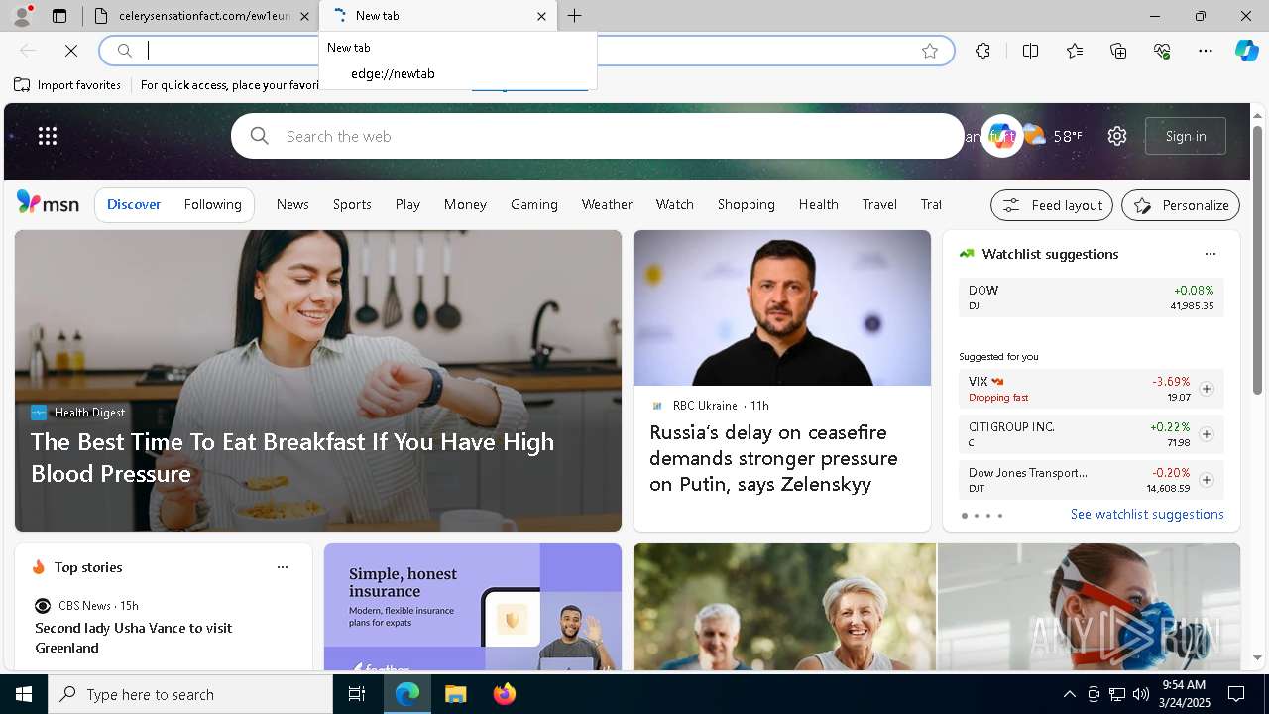Open Windows Start menu

[x=24, y=694]
